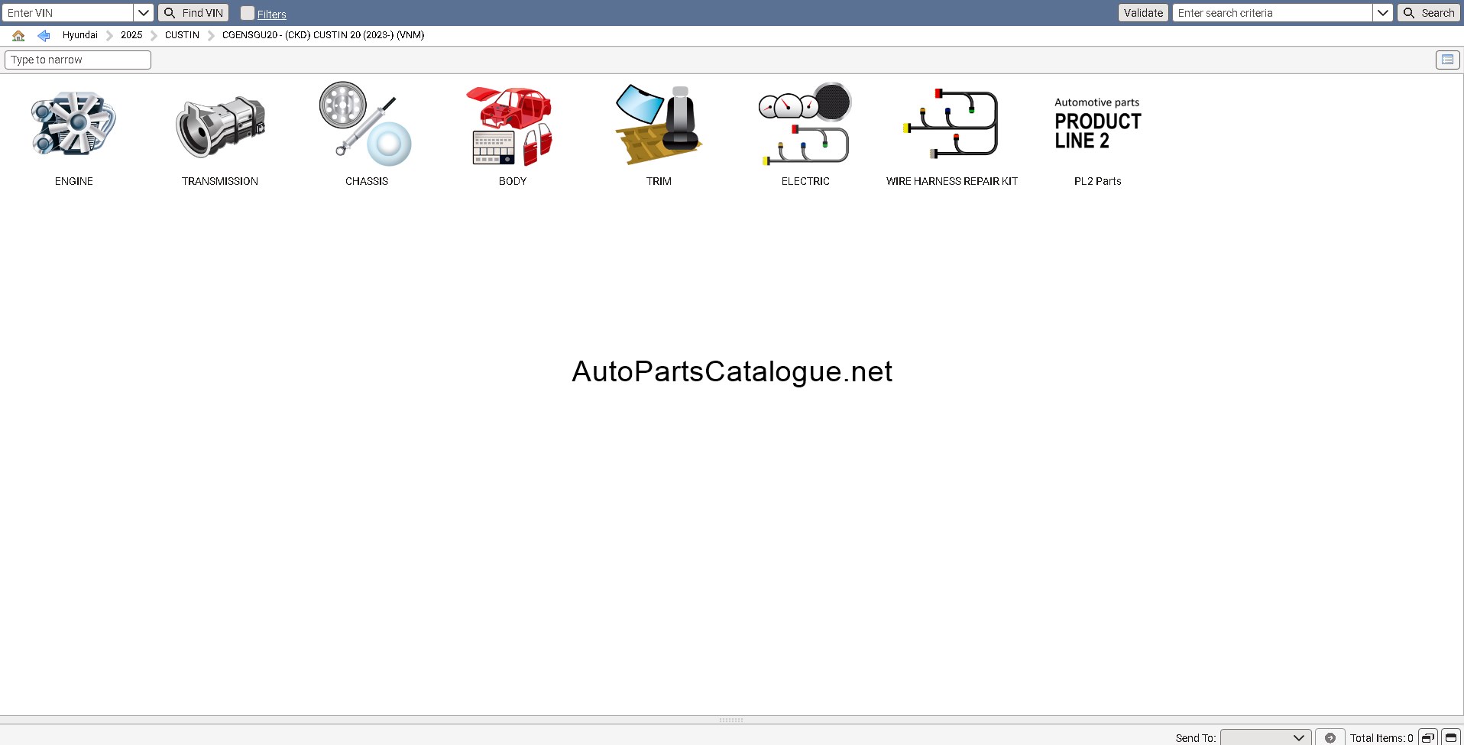Viewport: 1464px width, 745px height.
Task: Expand the VIN history dropdown
Action: point(143,13)
